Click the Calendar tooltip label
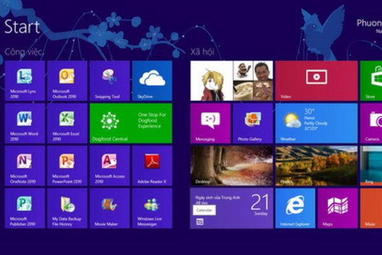The image size is (382, 255). 204,210
